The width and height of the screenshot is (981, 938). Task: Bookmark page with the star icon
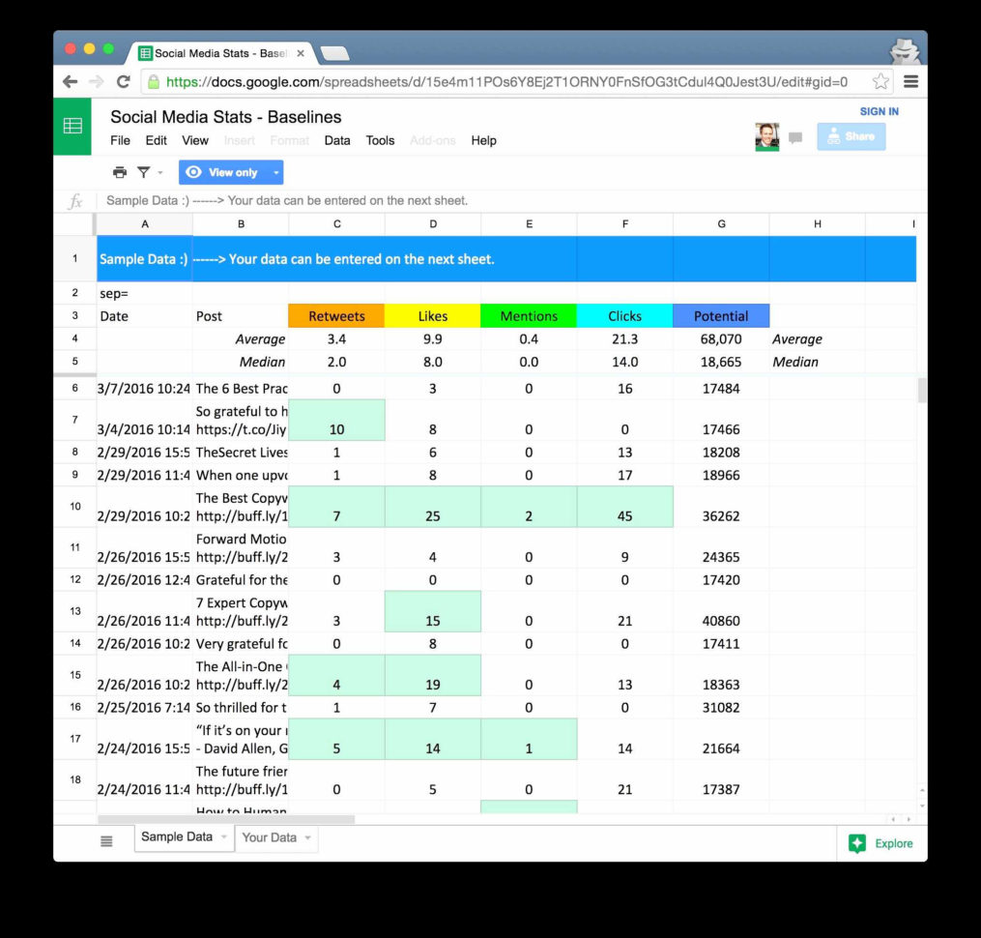point(880,82)
